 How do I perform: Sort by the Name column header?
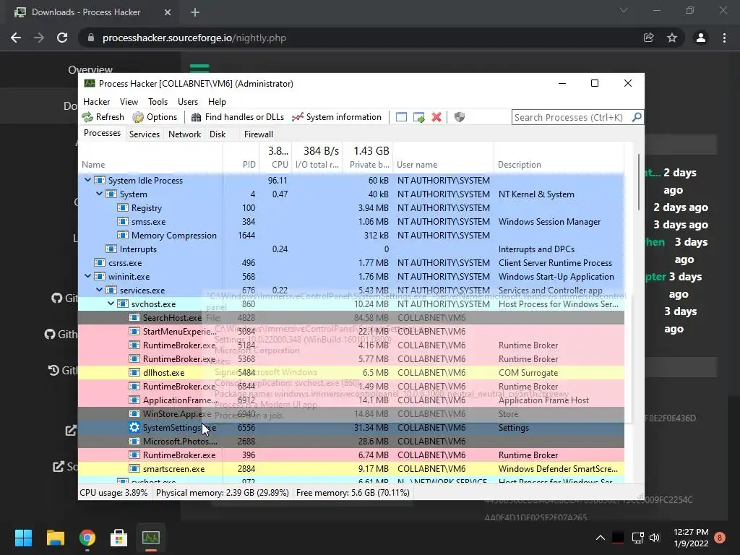(150, 165)
